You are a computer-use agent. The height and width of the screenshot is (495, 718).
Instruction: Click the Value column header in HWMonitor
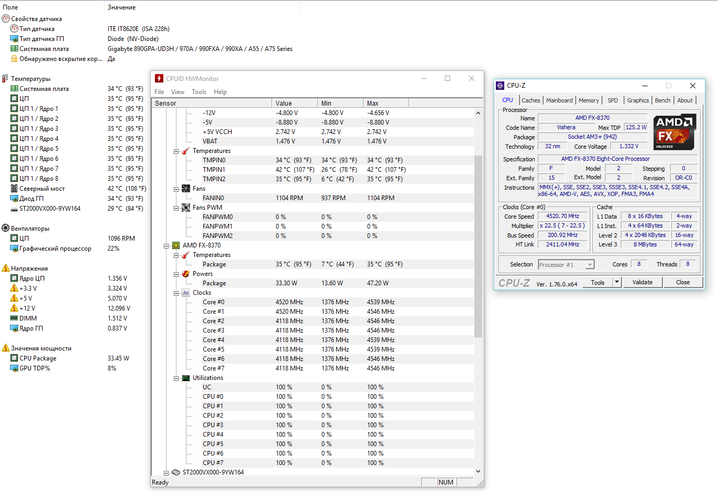tap(295, 103)
